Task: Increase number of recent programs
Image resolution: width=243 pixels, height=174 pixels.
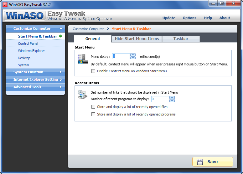Action: [172, 97]
